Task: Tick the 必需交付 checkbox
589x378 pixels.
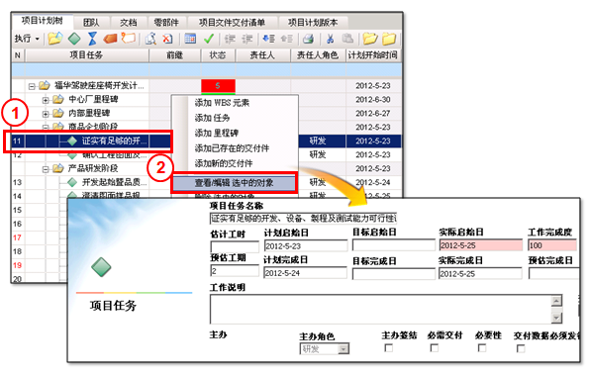Action: tap(435, 348)
